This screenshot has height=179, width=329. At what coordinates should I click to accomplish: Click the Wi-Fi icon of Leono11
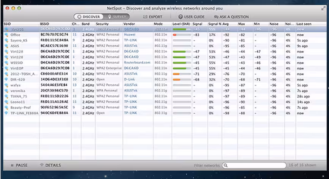(x=6, y=102)
